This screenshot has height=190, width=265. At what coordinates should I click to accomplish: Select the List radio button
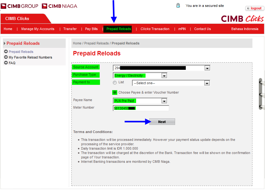115,83
